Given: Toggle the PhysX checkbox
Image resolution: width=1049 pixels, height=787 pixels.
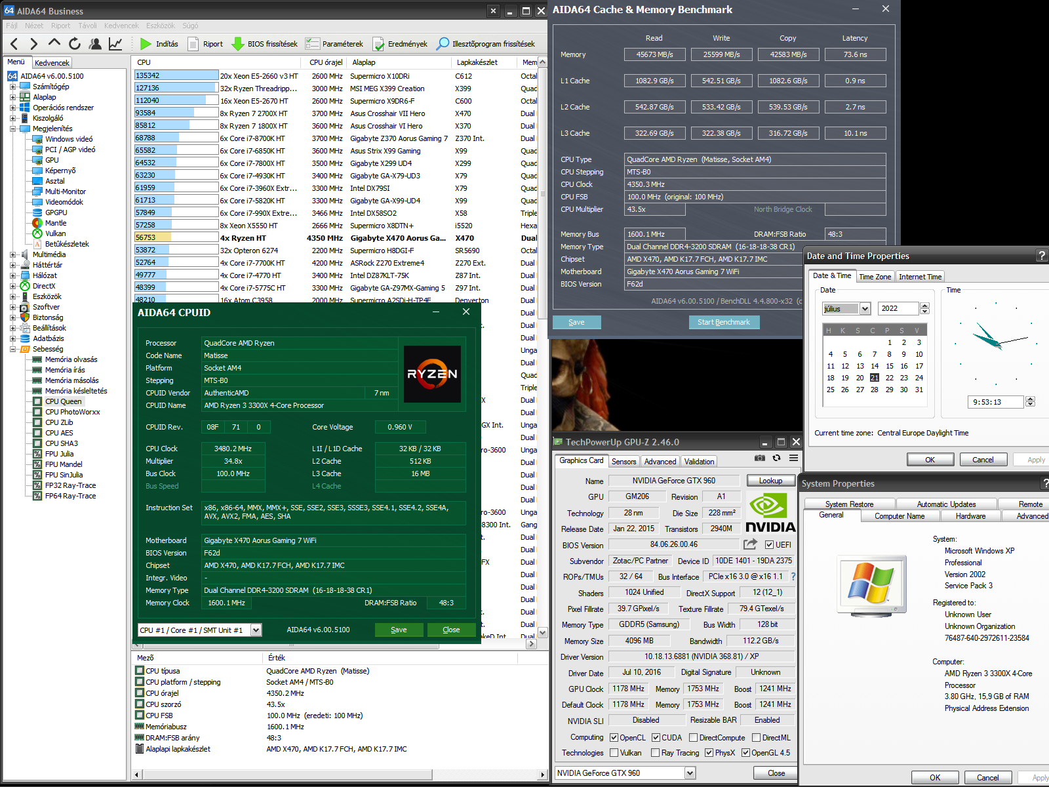Looking at the screenshot, I should pos(709,752).
